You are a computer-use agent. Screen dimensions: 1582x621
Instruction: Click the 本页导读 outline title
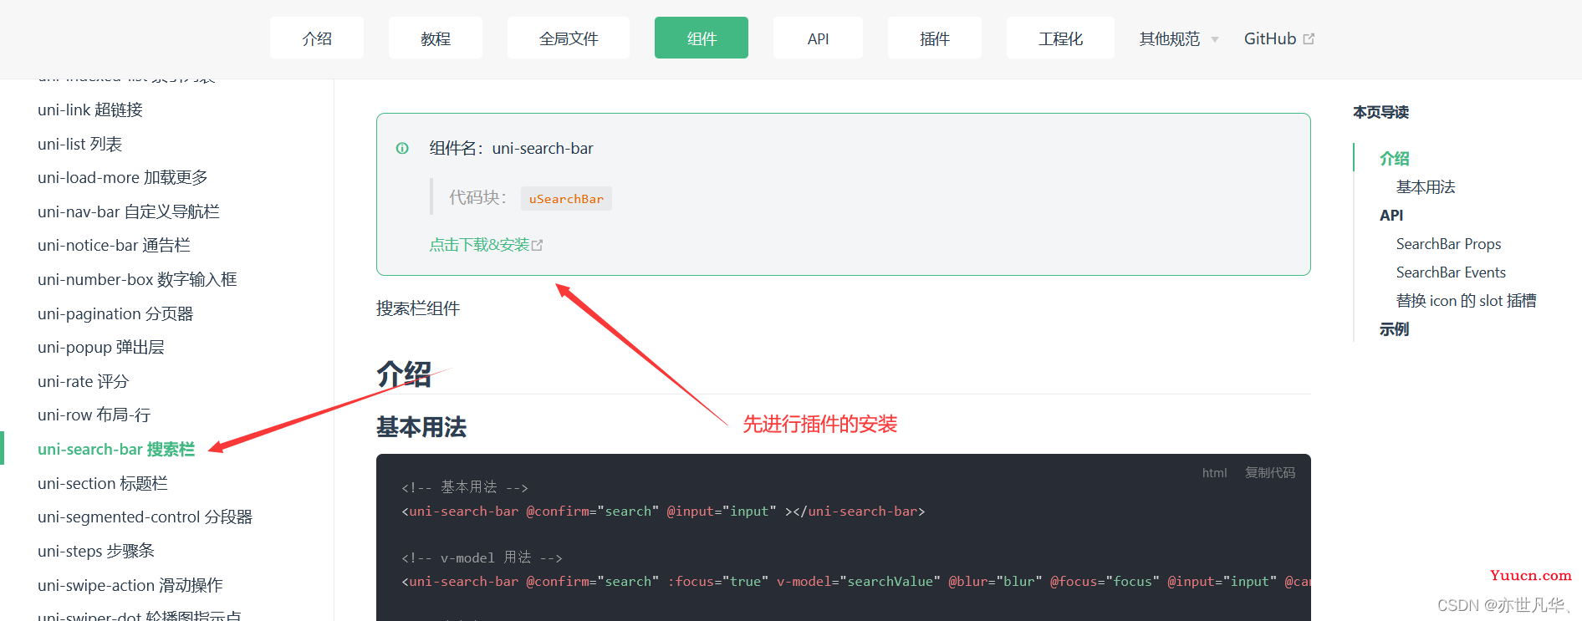1380,112
